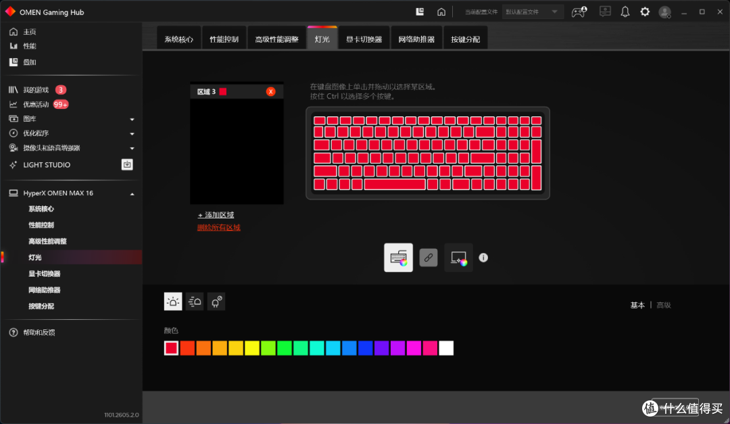Open 帮助和反馈 in the sidebar
The height and width of the screenshot is (424, 730).
click(x=39, y=332)
